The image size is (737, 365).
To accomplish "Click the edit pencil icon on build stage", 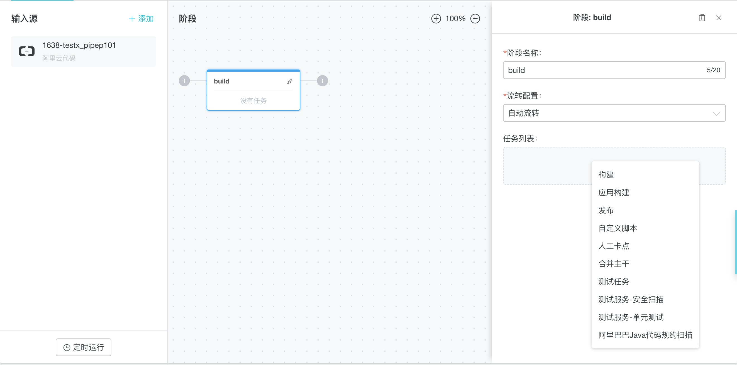I will (x=290, y=82).
